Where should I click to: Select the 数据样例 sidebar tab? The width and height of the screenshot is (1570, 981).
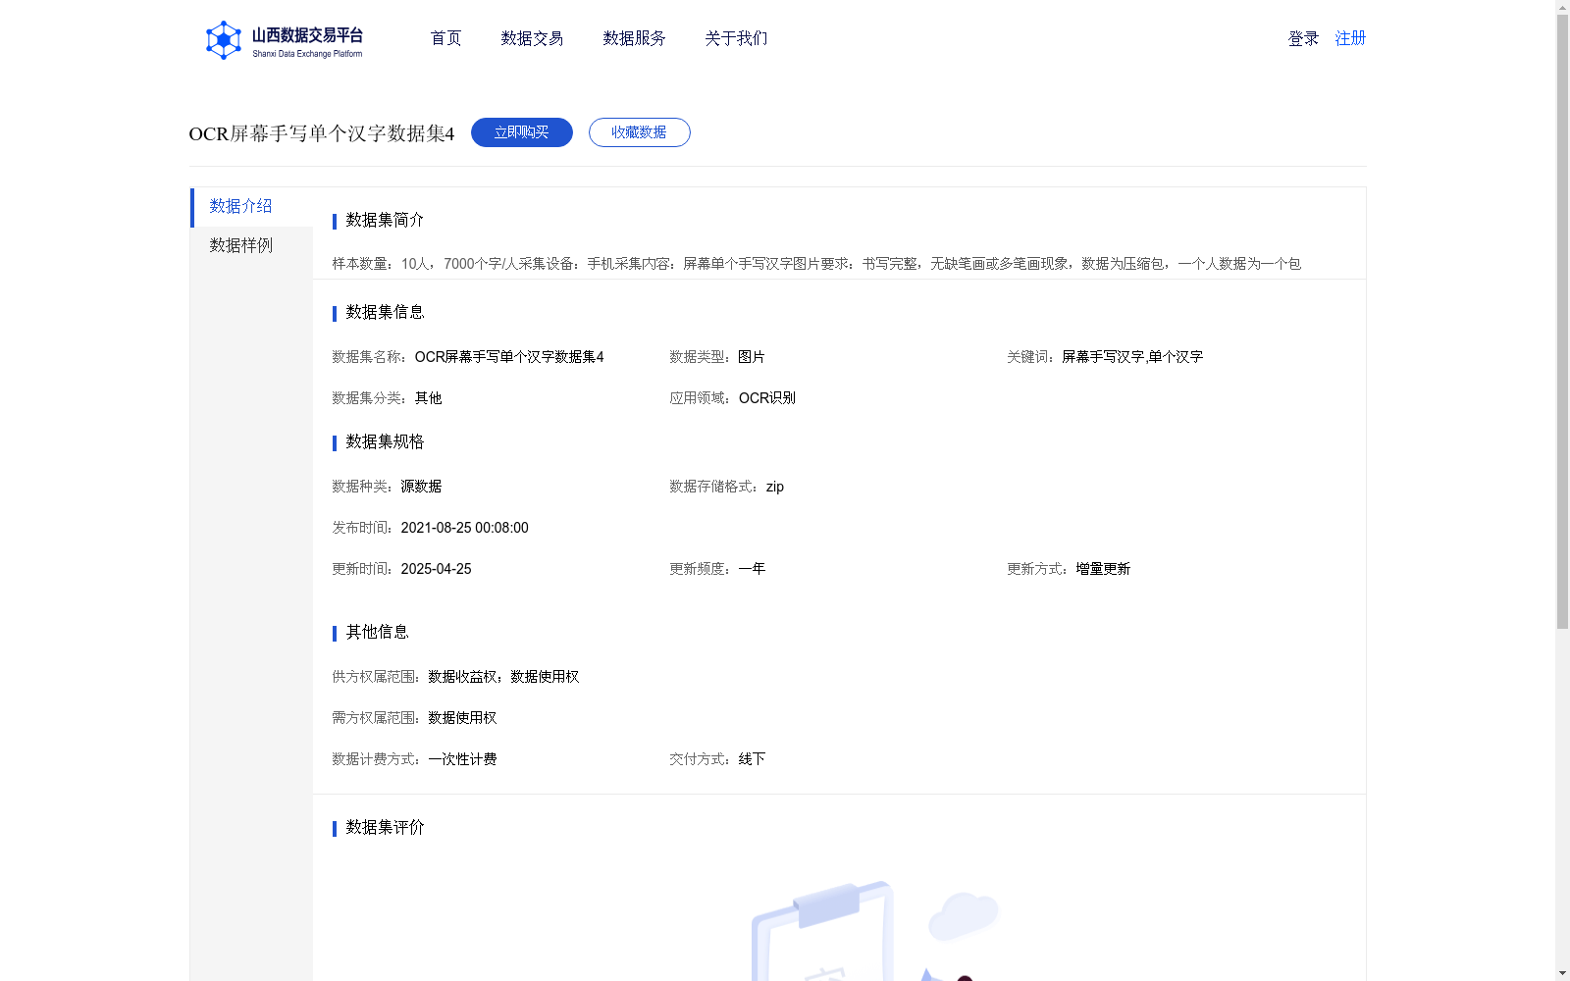(x=251, y=246)
